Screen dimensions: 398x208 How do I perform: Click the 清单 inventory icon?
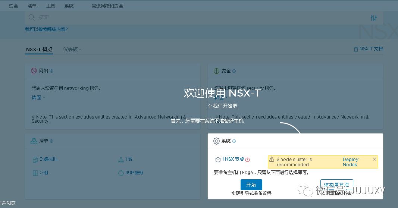tap(34, 141)
